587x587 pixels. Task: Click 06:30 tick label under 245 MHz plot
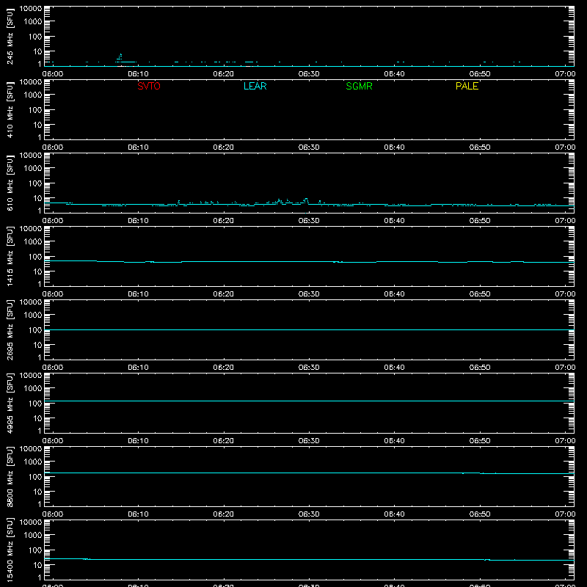click(309, 74)
